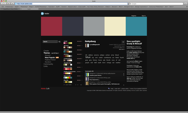Select Highest Rated in the Themes menu
Image resolution: width=188 pixels, height=113 pixels.
point(50,60)
